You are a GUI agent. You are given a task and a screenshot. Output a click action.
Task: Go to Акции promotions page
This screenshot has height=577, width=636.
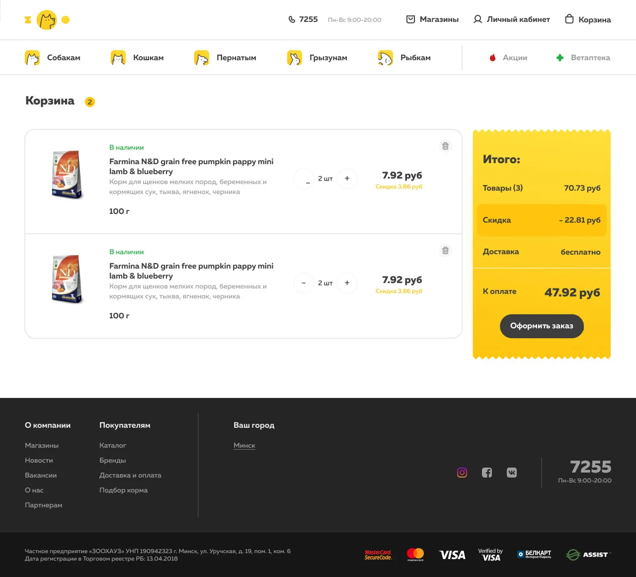[x=508, y=58]
